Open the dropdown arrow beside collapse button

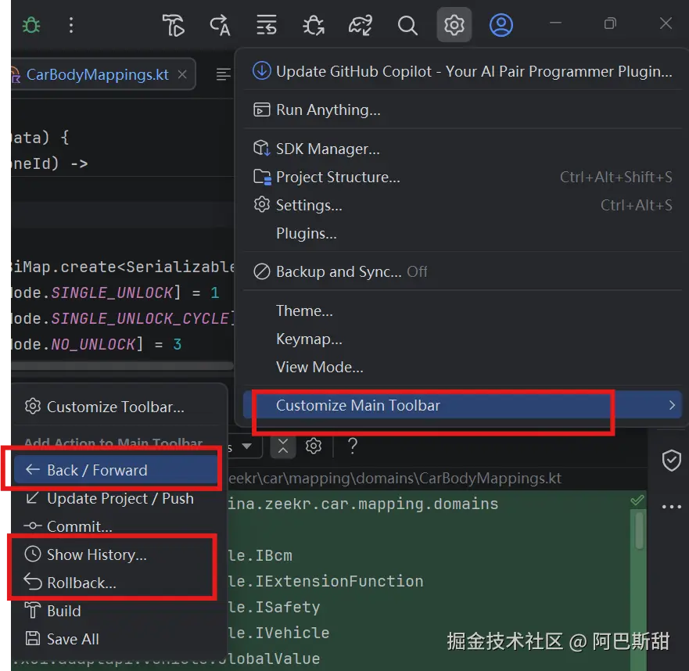(247, 447)
